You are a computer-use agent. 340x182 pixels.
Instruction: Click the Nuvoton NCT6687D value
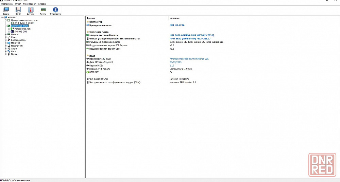click(179, 79)
